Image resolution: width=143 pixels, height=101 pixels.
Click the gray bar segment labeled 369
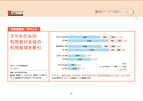tap(119, 50)
